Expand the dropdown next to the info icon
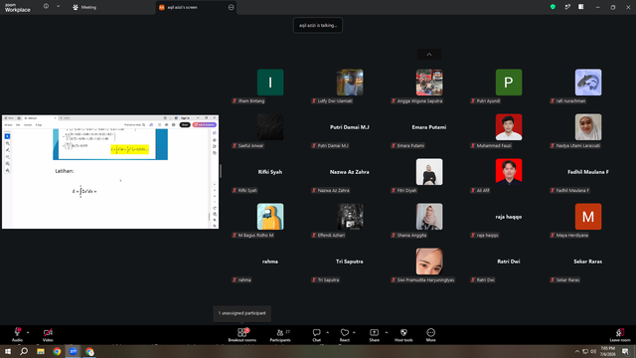Image resolution: width=636 pixels, height=358 pixels. (58, 7)
